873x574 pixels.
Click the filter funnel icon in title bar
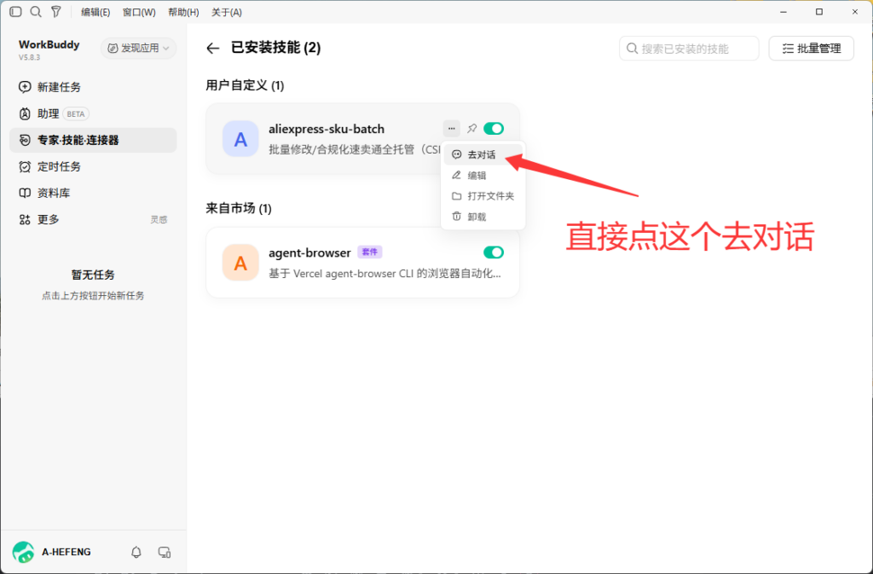(x=55, y=12)
